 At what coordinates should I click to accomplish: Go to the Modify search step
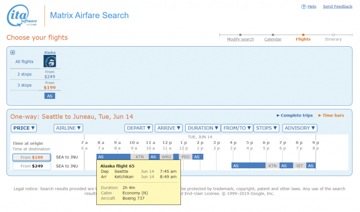[x=240, y=39]
